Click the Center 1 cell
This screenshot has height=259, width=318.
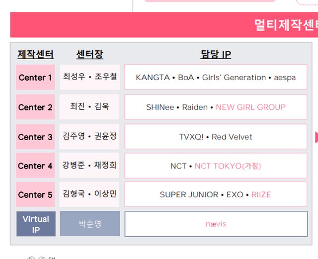pyautogui.click(x=35, y=78)
